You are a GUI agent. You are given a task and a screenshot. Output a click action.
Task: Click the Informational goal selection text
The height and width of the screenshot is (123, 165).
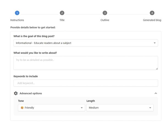(x=44, y=43)
